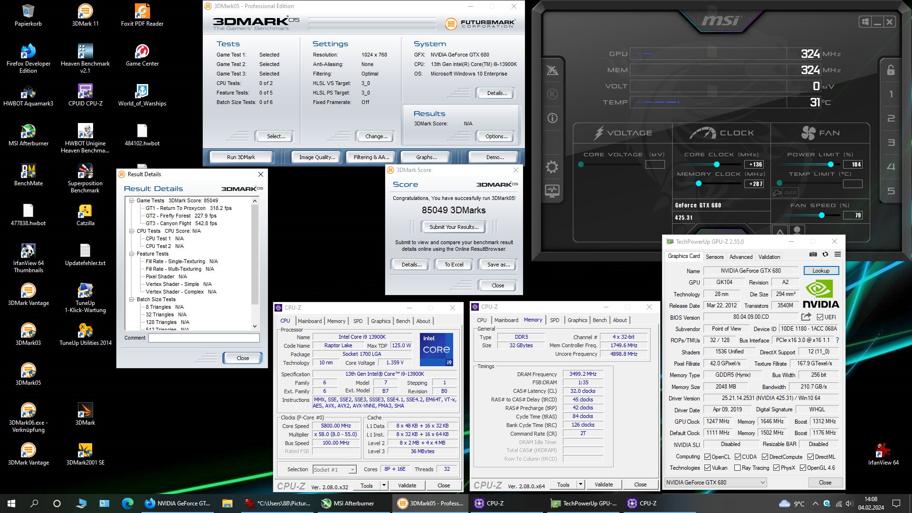The height and width of the screenshot is (513, 912).
Task: Open the Advanced tab in GPU-Z
Action: click(741, 257)
